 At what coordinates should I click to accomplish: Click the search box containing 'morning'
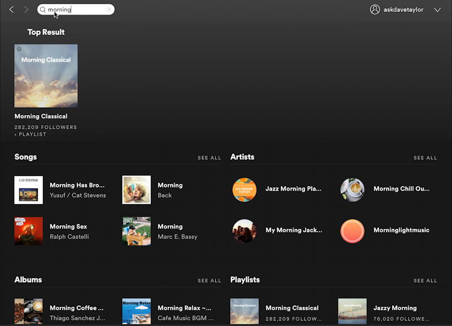coord(76,10)
